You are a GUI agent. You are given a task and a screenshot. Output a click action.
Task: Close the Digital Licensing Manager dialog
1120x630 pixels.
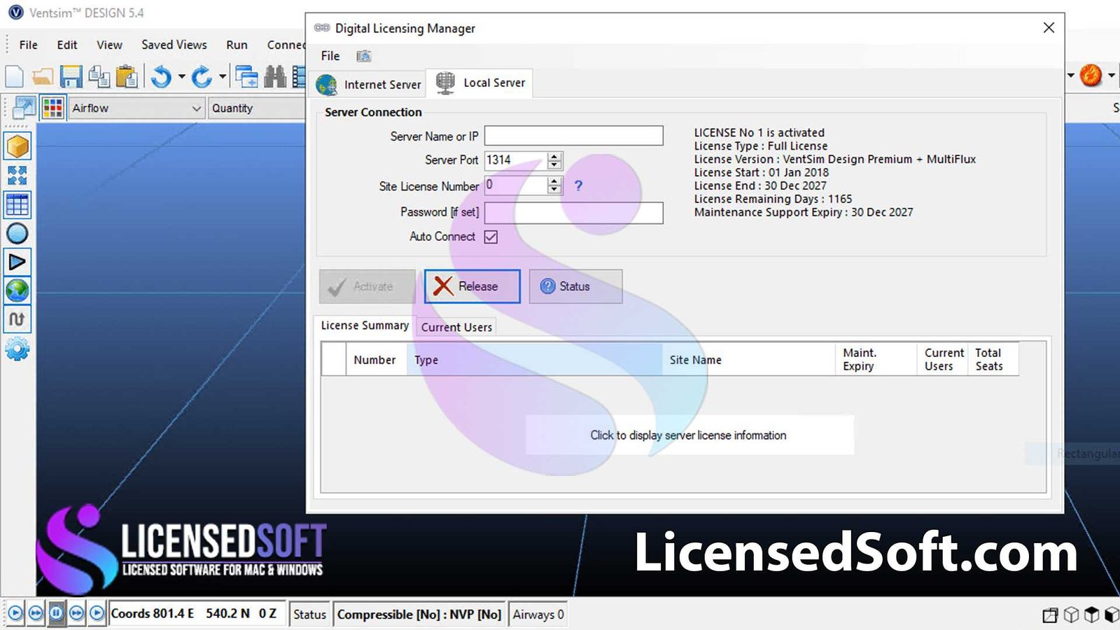[x=1049, y=28]
